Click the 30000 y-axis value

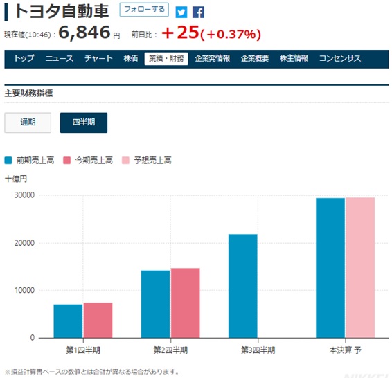(24, 195)
